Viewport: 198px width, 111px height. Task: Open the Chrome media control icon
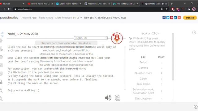click(189, 9)
